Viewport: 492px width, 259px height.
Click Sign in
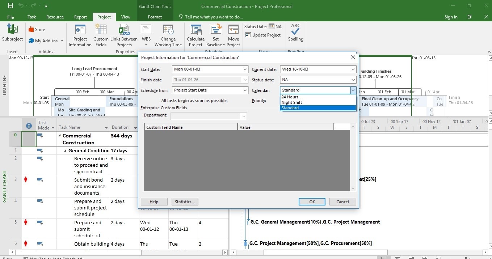451,17
